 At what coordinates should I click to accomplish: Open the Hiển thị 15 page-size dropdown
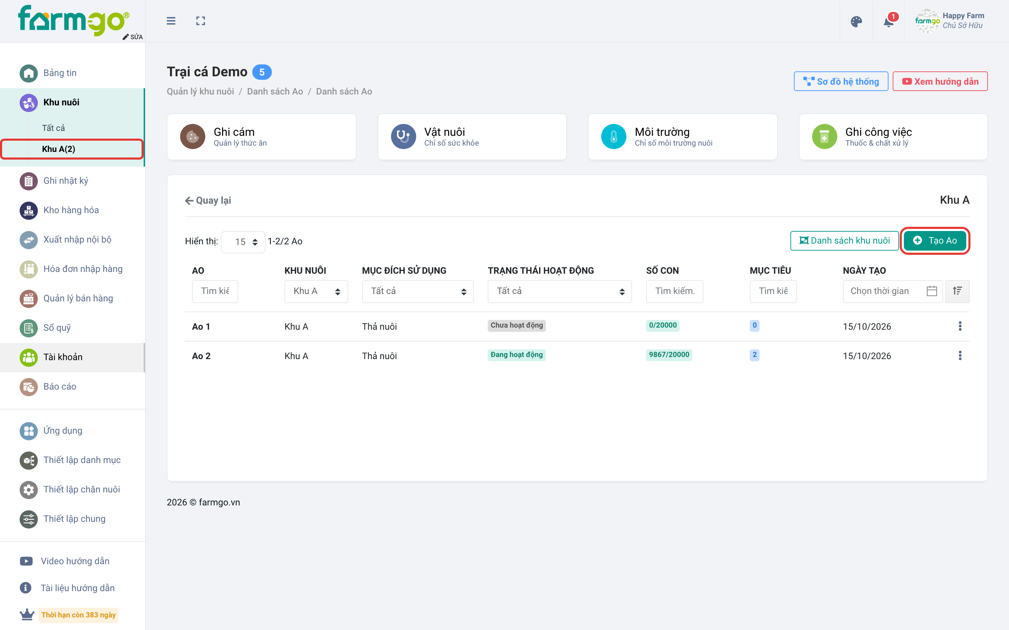tap(243, 241)
